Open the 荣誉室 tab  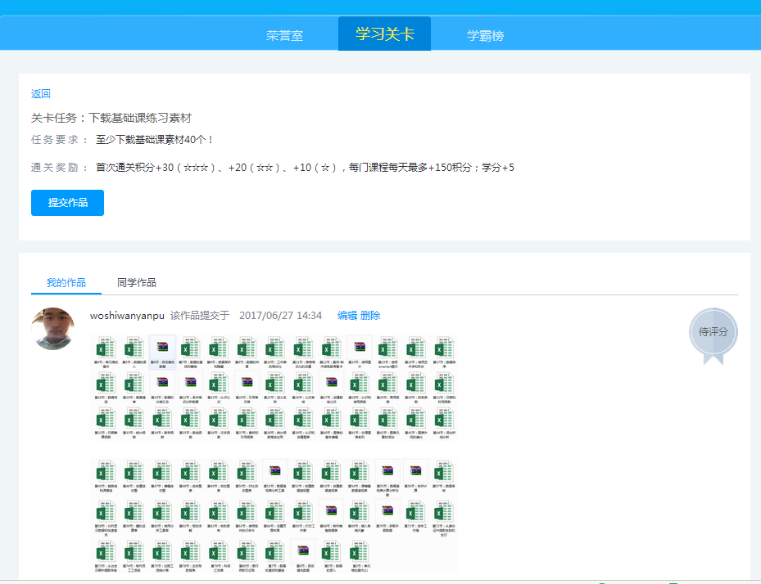click(284, 36)
